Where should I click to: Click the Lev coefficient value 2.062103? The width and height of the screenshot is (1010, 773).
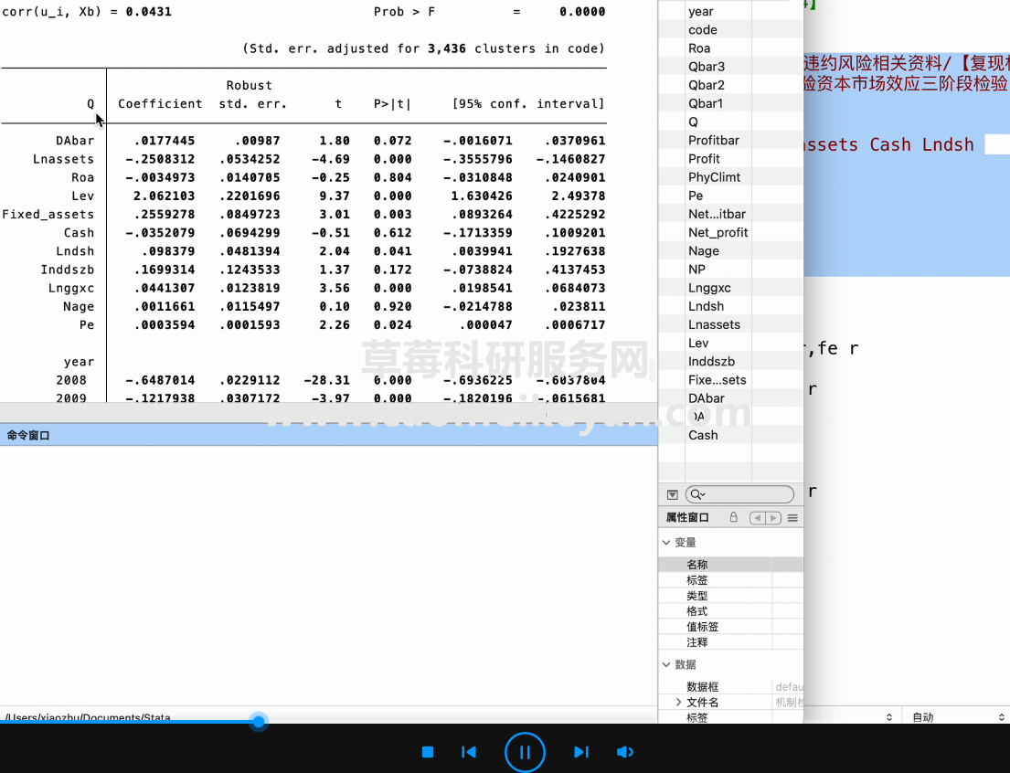164,196
